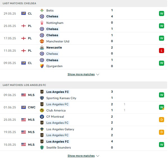Click the W badge for Club America match
The width and height of the screenshot is (168, 162).
pos(162,107)
